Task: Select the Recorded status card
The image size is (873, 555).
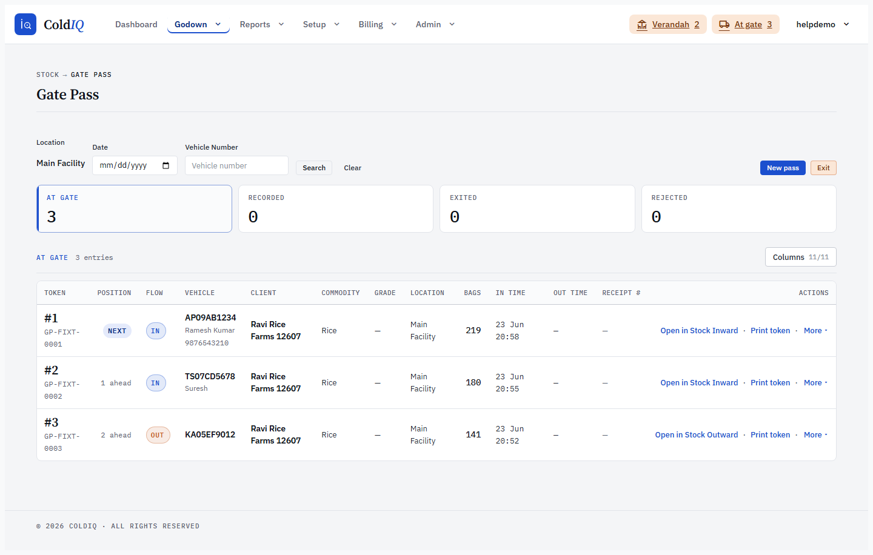Action: coord(336,208)
